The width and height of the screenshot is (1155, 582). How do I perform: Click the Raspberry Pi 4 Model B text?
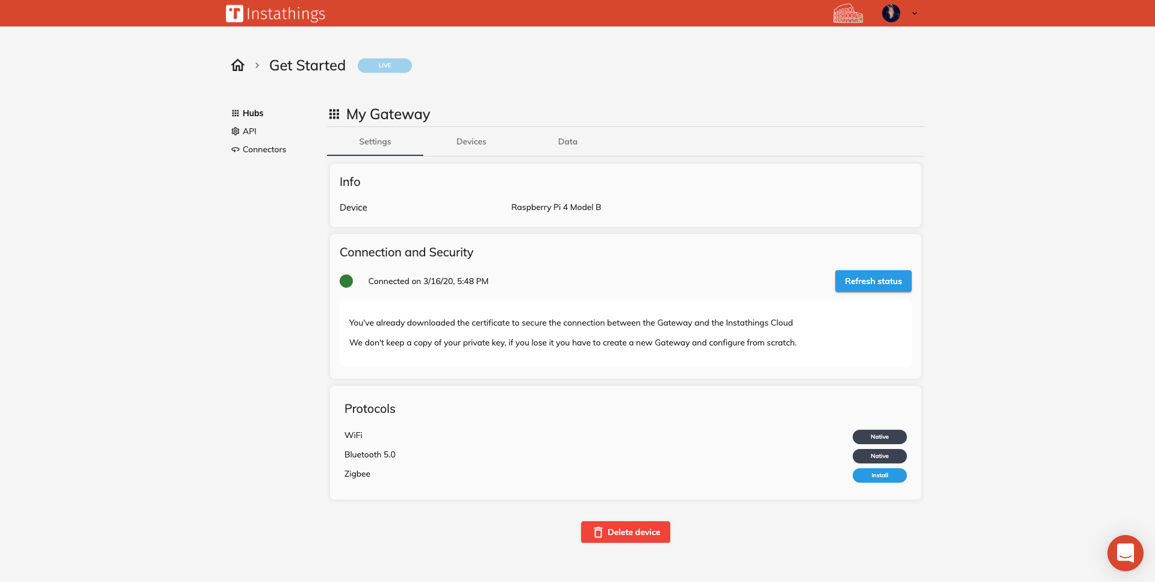tap(556, 207)
